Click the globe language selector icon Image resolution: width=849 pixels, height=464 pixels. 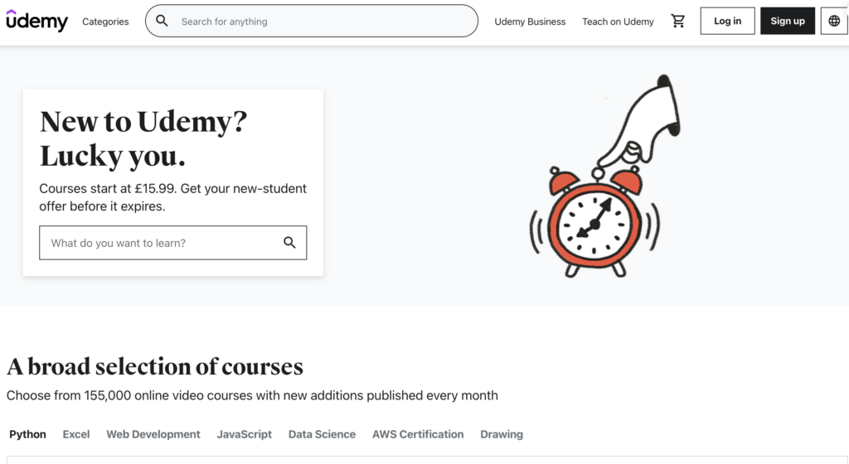point(834,21)
